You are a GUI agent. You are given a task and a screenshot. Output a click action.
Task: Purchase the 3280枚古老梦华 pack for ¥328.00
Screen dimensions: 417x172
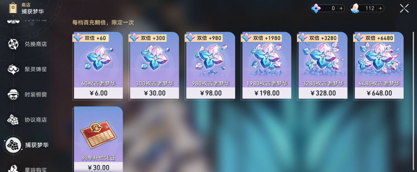click(x=323, y=66)
